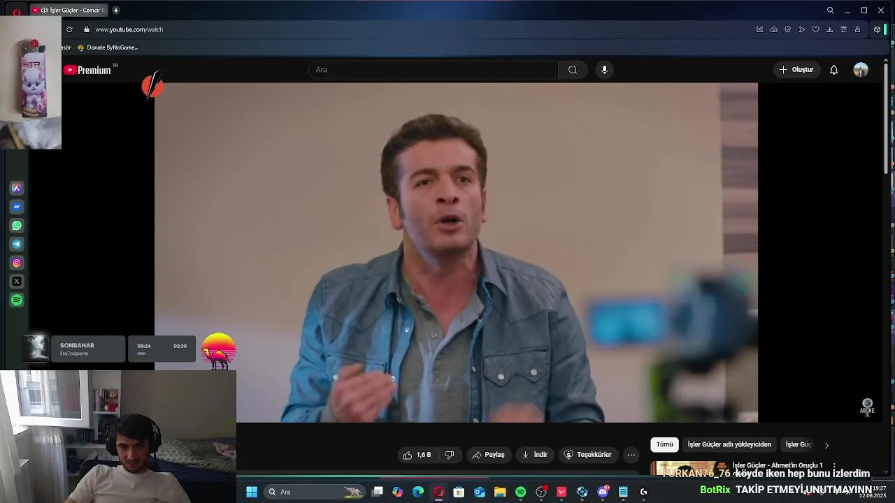Click Teşekkürler thanks button
This screenshot has height=503, width=895.
(x=588, y=455)
